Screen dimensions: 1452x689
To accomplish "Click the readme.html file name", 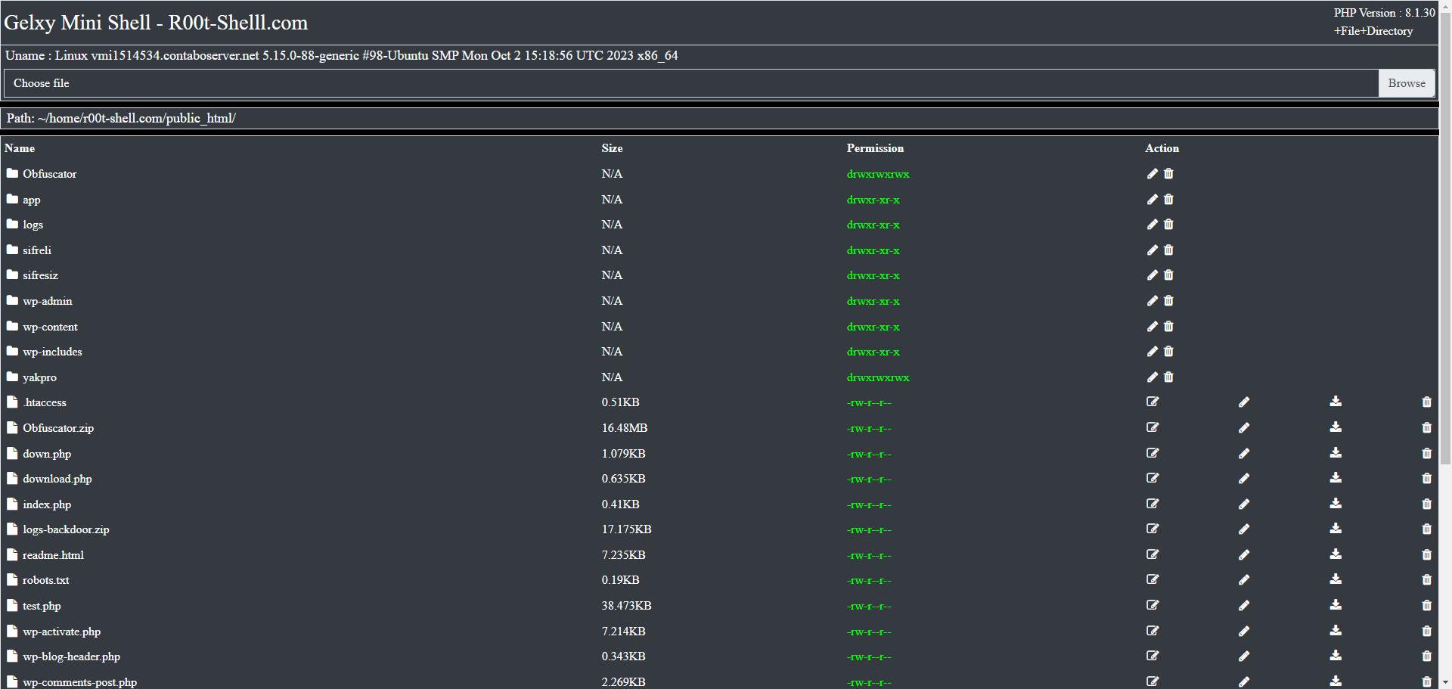I will [x=53, y=555].
